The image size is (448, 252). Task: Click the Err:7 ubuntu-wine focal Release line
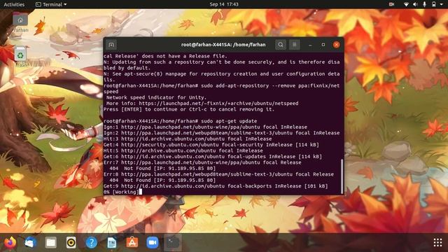click(x=202, y=162)
